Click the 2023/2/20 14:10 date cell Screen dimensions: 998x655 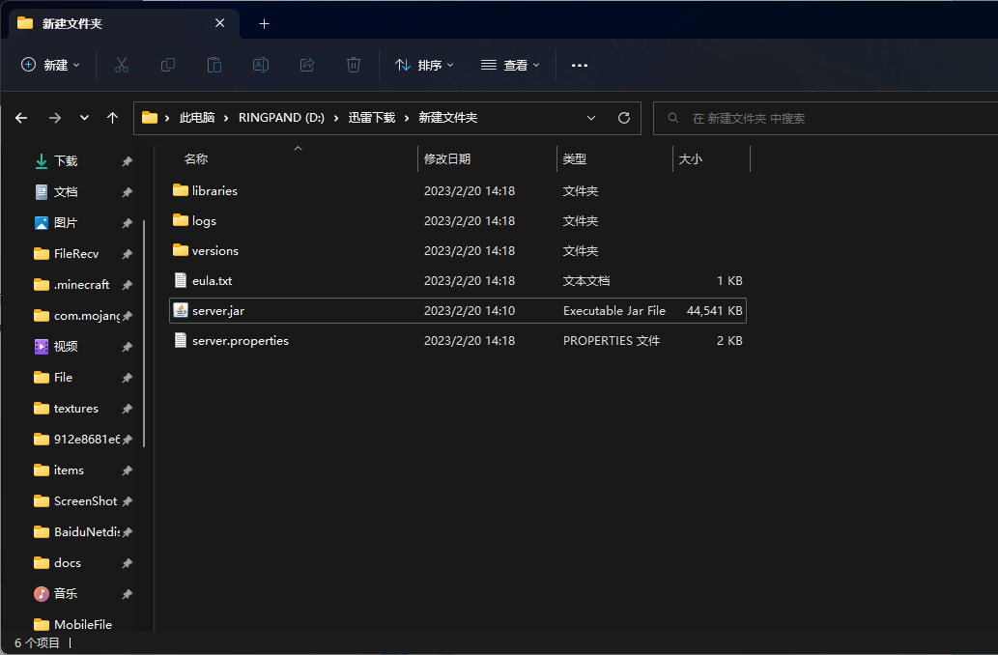470,311
